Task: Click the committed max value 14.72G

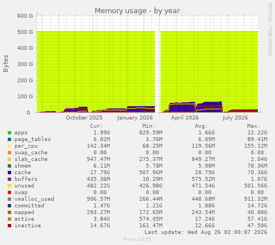Action: point(257,206)
